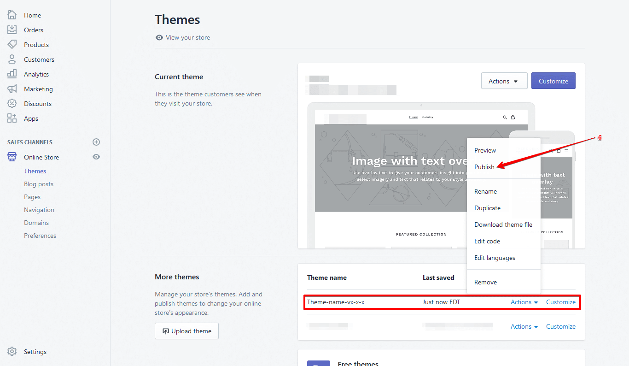Select the Customers person icon

pyautogui.click(x=12, y=59)
